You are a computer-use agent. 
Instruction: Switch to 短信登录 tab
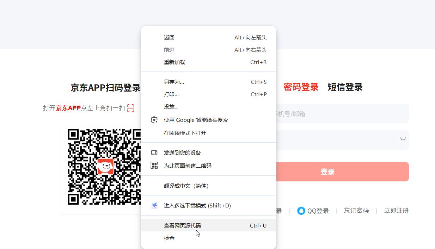(x=345, y=87)
